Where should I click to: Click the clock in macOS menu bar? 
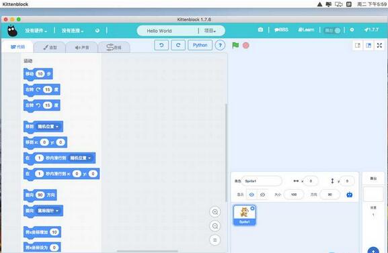pyautogui.click(x=372, y=4)
